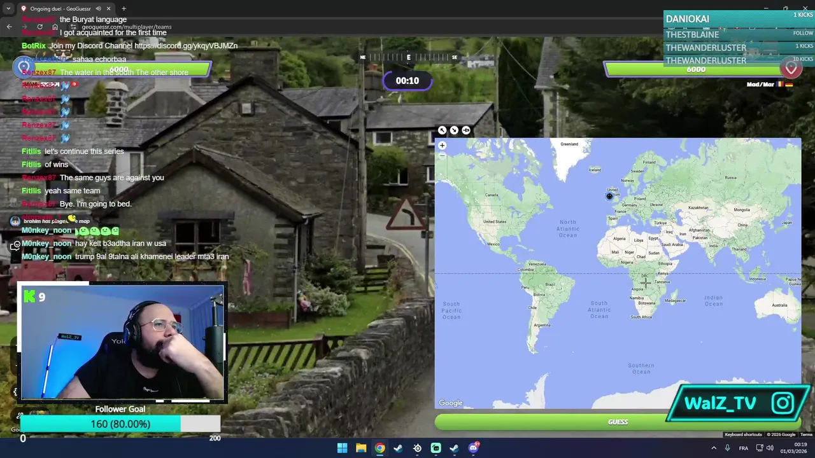Select the Ongoing duel - GeoGuessr tab

click(x=61, y=8)
